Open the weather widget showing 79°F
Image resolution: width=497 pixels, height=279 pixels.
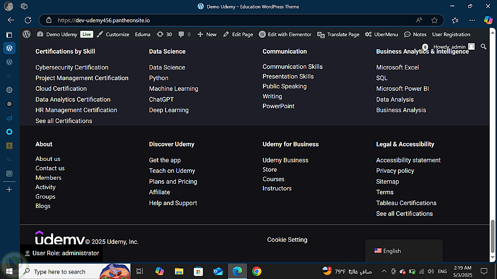tap(347, 272)
